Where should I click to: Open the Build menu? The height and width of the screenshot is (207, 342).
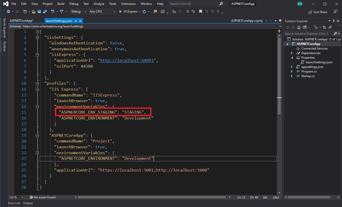61,4
